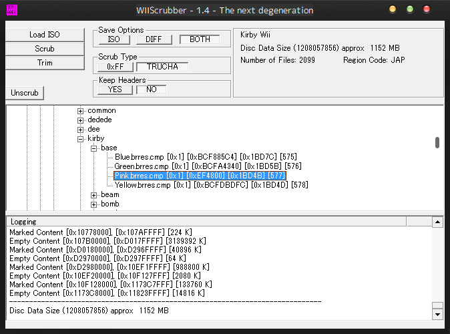
Task: Click the logging scrollbar thumb
Action: tap(437, 305)
